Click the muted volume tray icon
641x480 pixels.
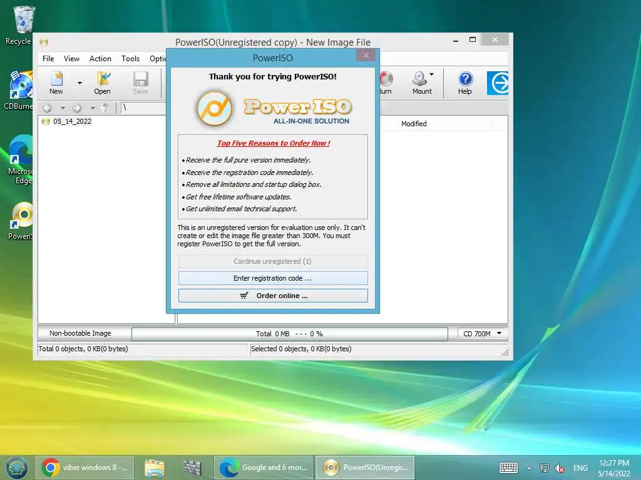pos(560,468)
